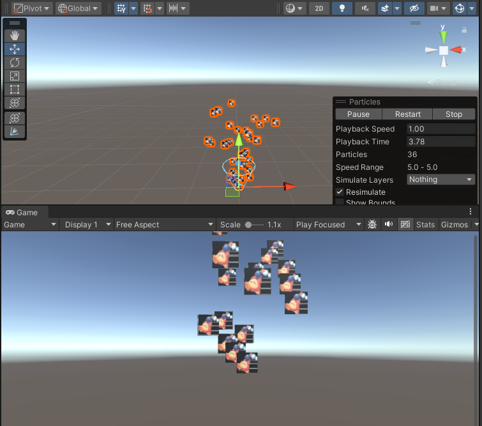Open snap increment dropdown arrow
The height and width of the screenshot is (426, 482).
tap(183, 8)
